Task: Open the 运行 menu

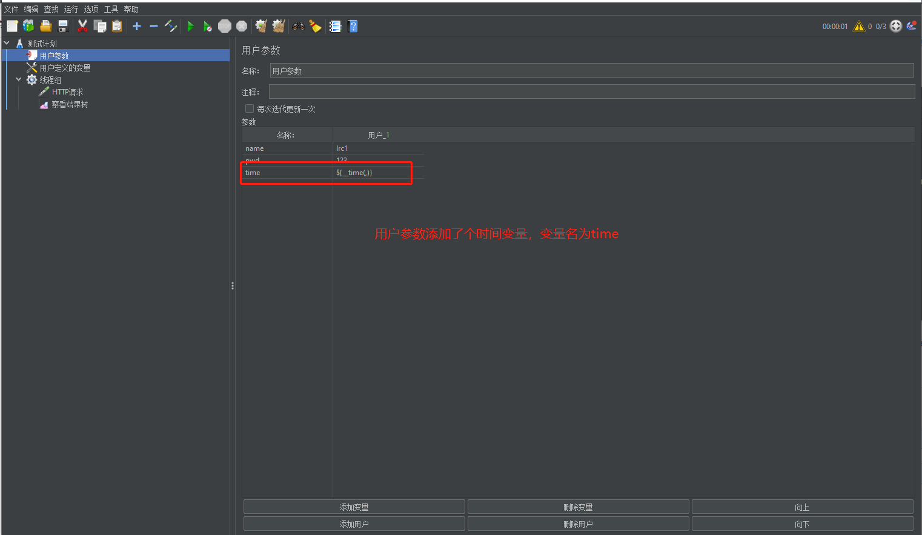Action: (71, 9)
